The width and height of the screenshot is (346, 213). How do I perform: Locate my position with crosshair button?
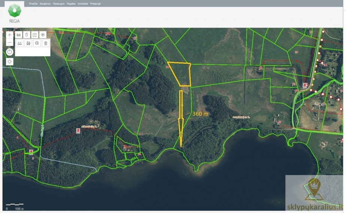pyautogui.click(x=9, y=62)
